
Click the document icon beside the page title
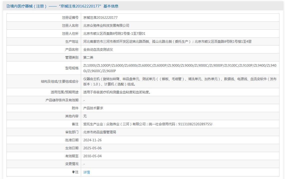(8, 6)
